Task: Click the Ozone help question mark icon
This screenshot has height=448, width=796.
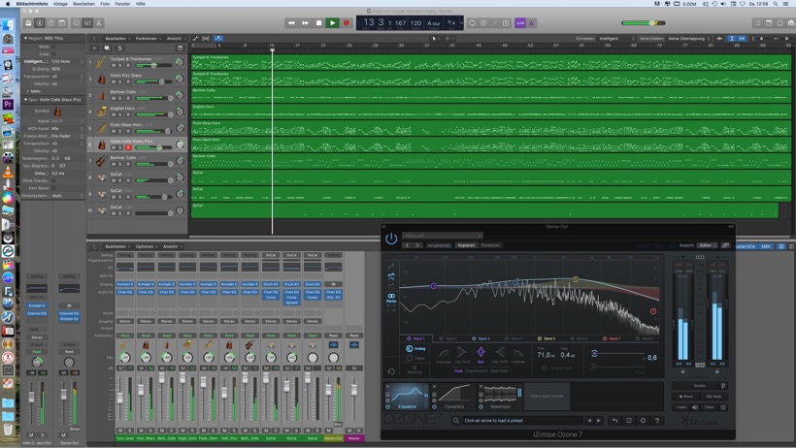Action: click(657, 421)
